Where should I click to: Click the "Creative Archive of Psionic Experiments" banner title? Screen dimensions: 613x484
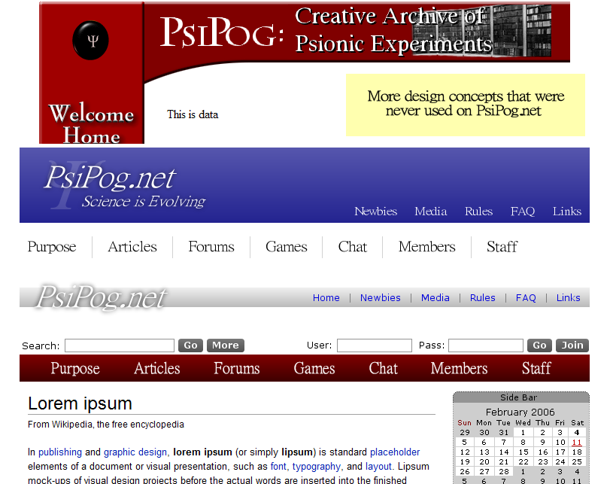click(x=393, y=30)
